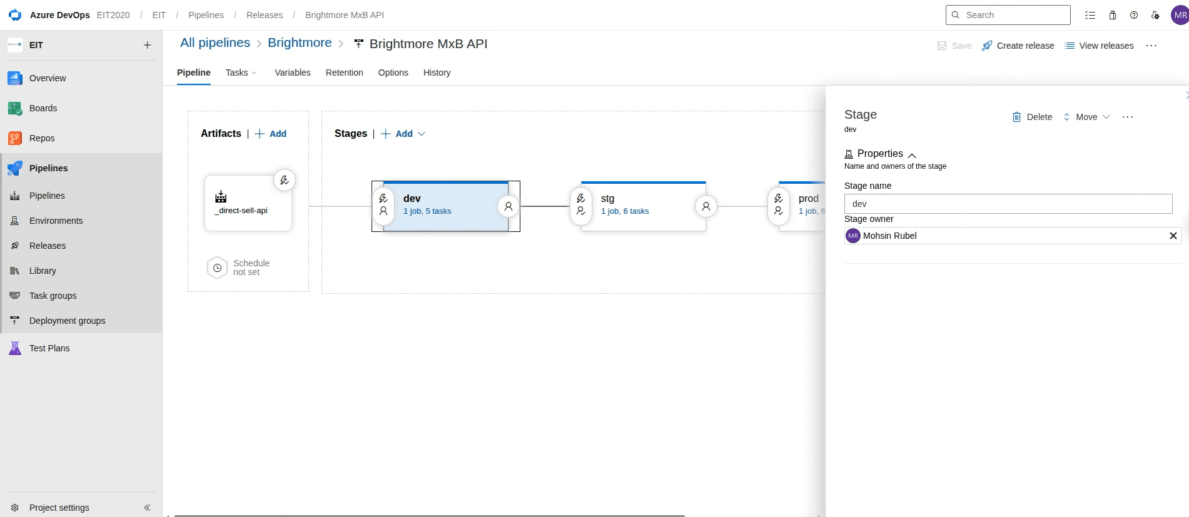Open the Azure DevOps logo home
This screenshot has height=517, width=1189.
15,15
